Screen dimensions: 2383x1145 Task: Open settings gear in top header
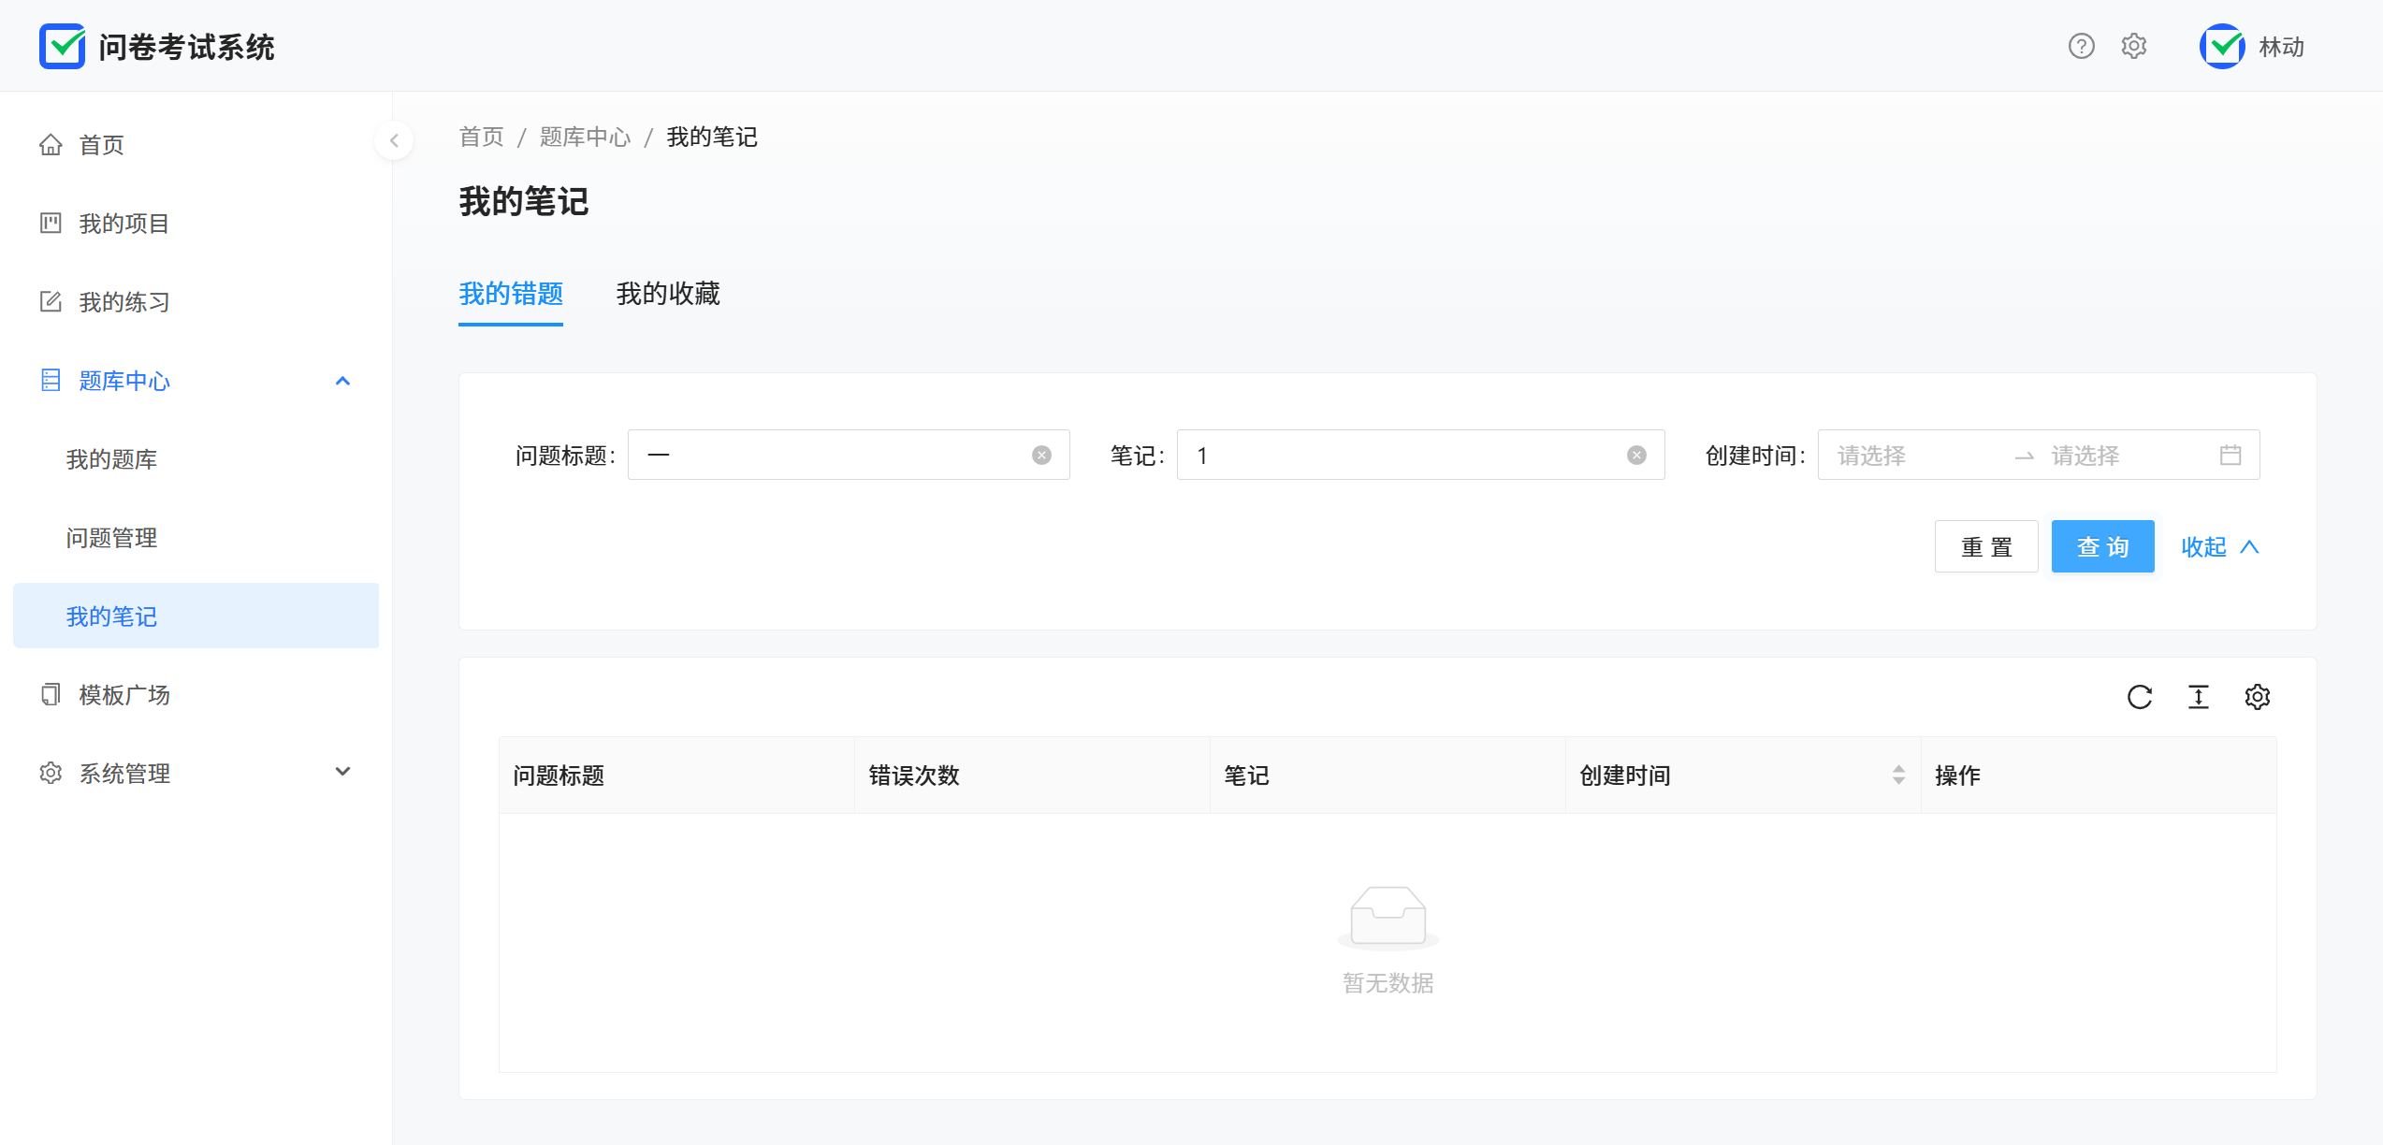2134,46
